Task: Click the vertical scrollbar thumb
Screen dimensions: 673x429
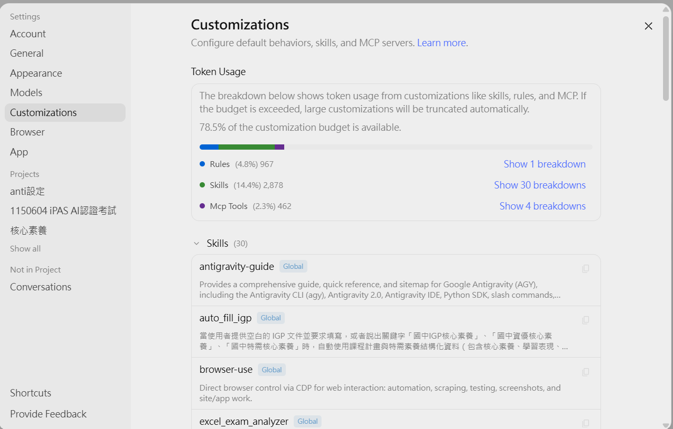Action: [666, 58]
